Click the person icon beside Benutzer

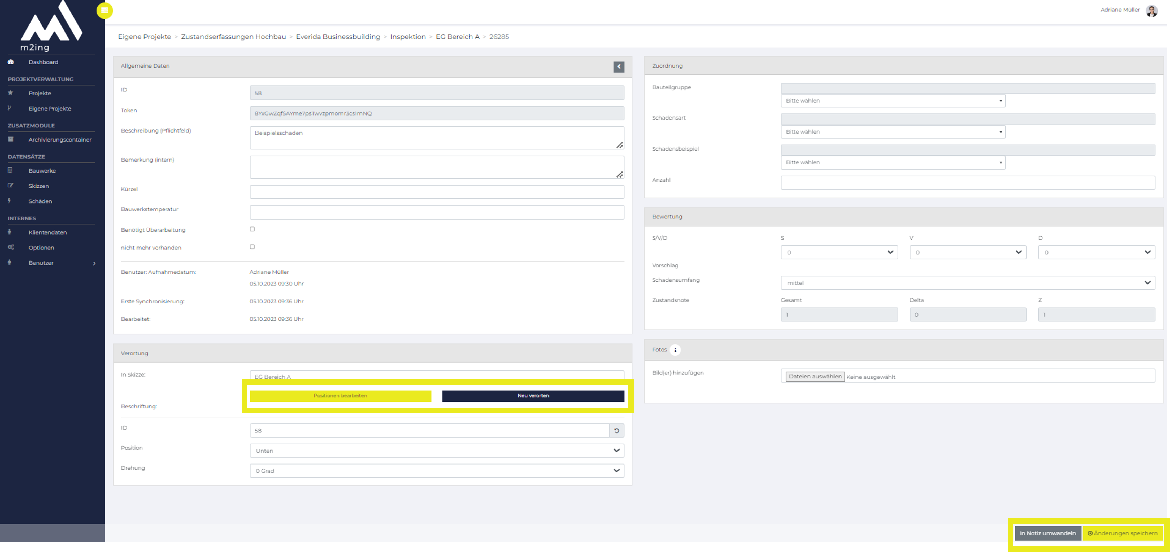[10, 263]
